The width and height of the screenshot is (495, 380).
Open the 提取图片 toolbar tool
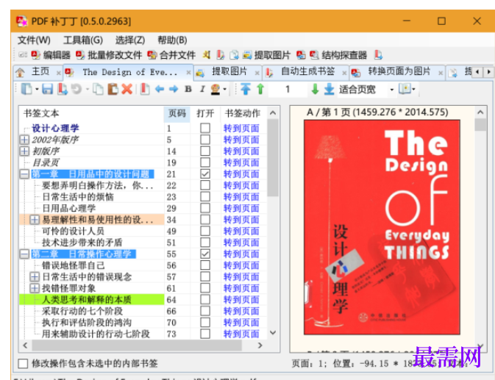266,55
